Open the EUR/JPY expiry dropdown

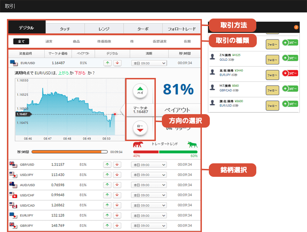(149, 215)
